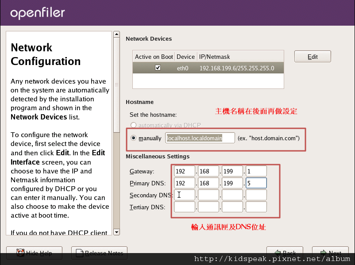Click Primary DNS first octet field
The image size is (355, 265).
(185, 183)
